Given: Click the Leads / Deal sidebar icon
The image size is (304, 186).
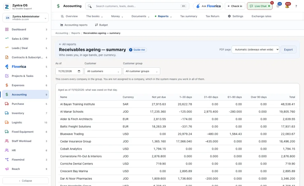Looking at the screenshot, I should pos(7,48).
